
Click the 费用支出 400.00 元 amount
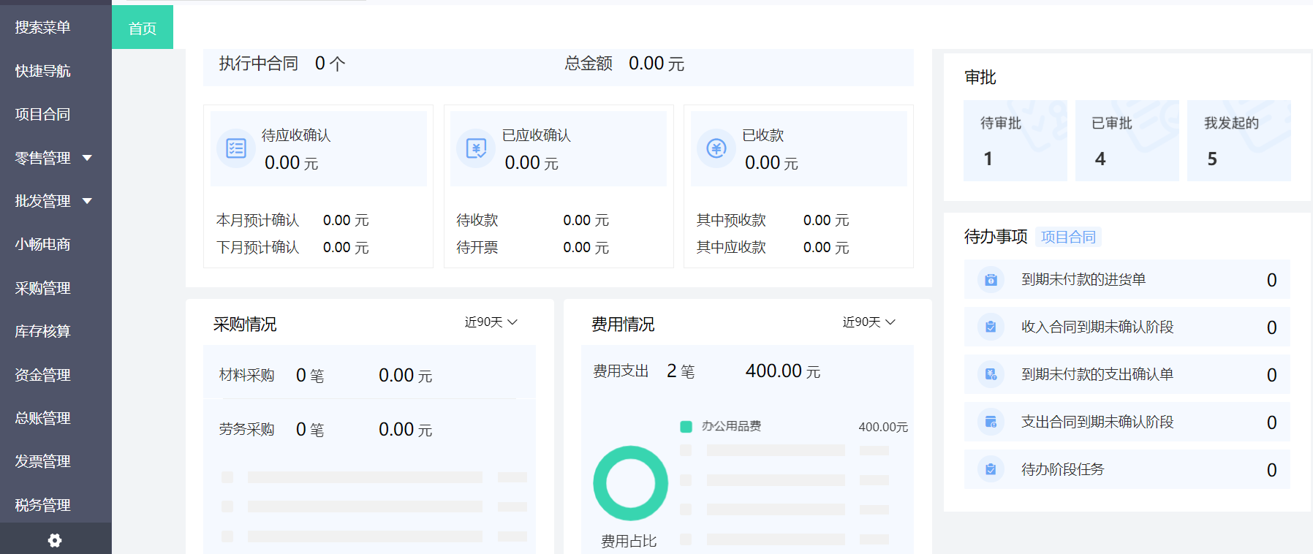pyautogui.click(x=783, y=371)
